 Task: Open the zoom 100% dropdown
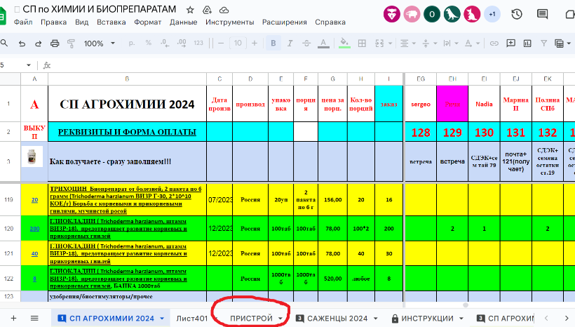coord(99,44)
